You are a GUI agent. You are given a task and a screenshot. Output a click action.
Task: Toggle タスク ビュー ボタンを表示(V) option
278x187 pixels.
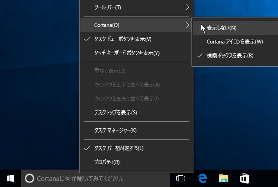136,39
